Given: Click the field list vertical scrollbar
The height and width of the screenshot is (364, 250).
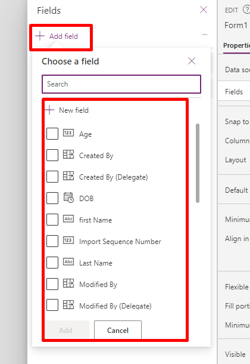Looking at the screenshot, I should click(x=198, y=163).
